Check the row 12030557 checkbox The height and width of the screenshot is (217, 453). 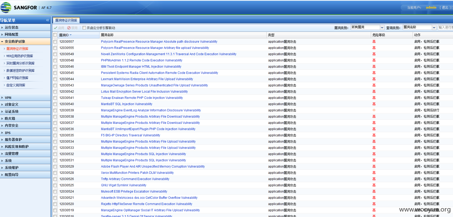pyautogui.click(x=55, y=42)
